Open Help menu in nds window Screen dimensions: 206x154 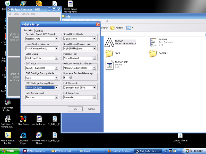click(107, 21)
